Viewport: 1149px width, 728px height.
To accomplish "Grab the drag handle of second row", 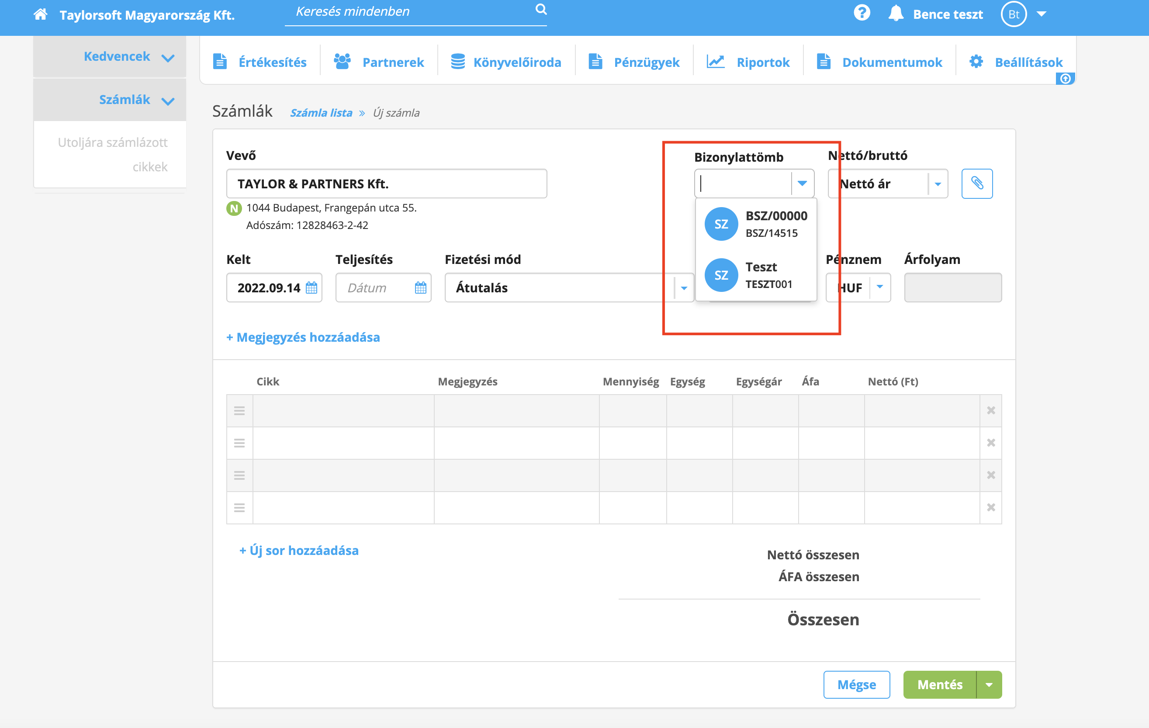I will [x=239, y=443].
